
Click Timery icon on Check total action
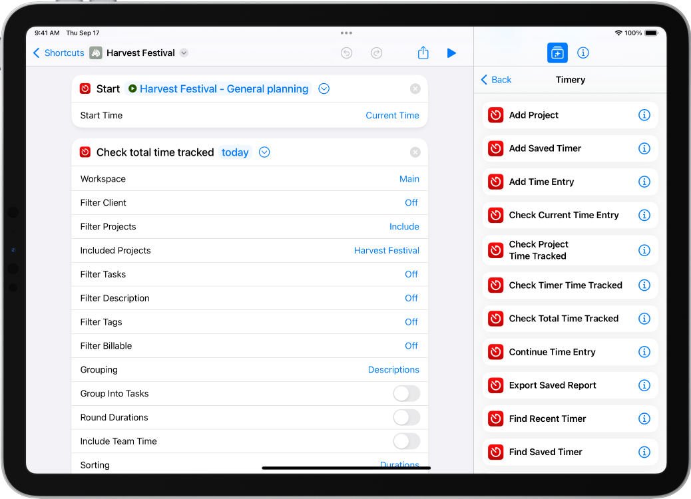(85, 152)
